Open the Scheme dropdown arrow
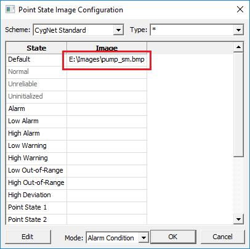The height and width of the screenshot is (249, 250). (118, 30)
